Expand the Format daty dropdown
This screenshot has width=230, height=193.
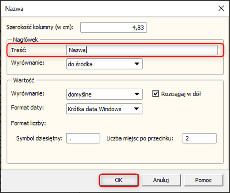(x=104, y=109)
